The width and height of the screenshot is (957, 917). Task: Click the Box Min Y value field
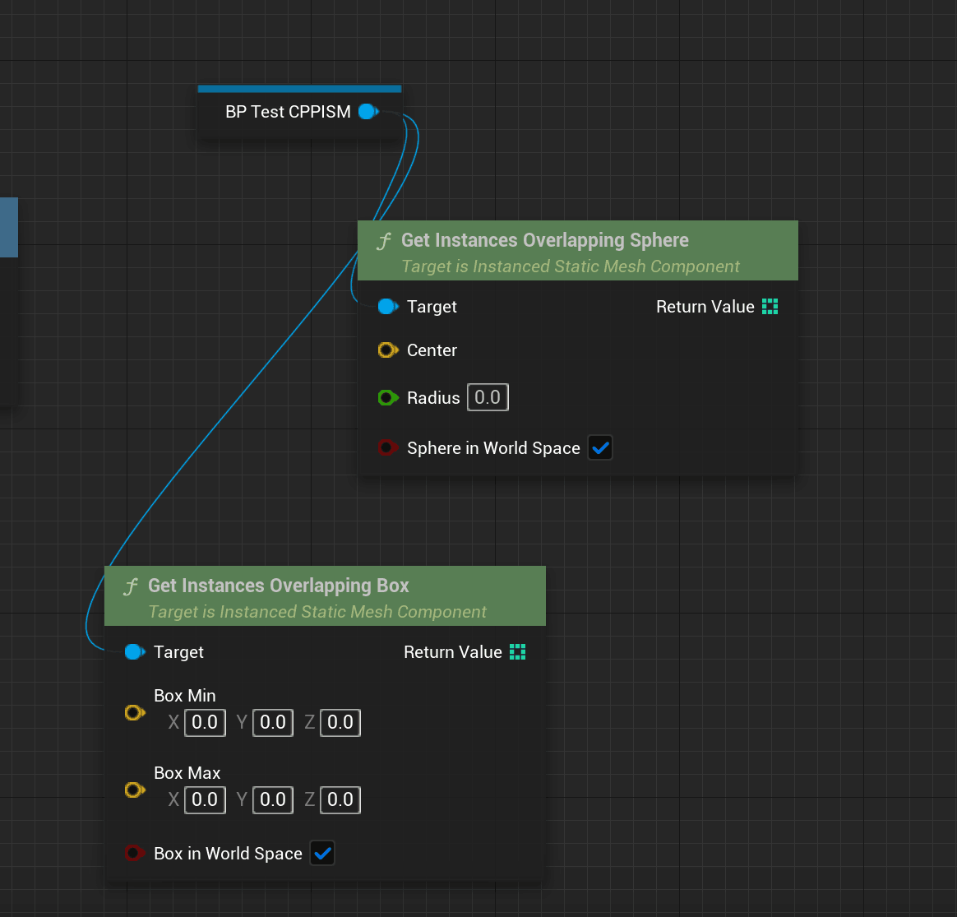click(x=272, y=722)
